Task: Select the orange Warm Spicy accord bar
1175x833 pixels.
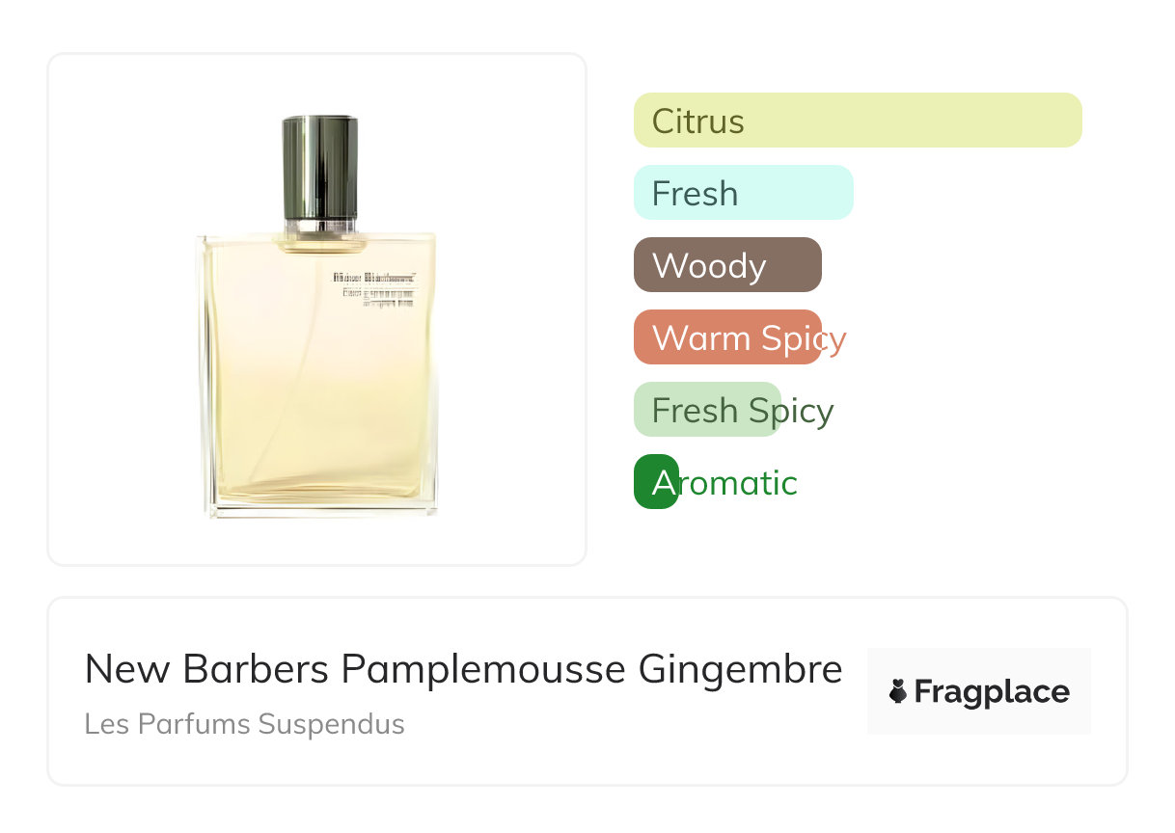Action: (x=727, y=337)
